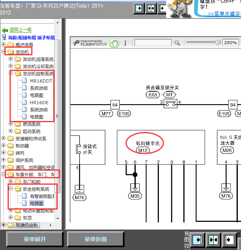Click the tree horizontal scroll-right arrow

pos(51,225)
